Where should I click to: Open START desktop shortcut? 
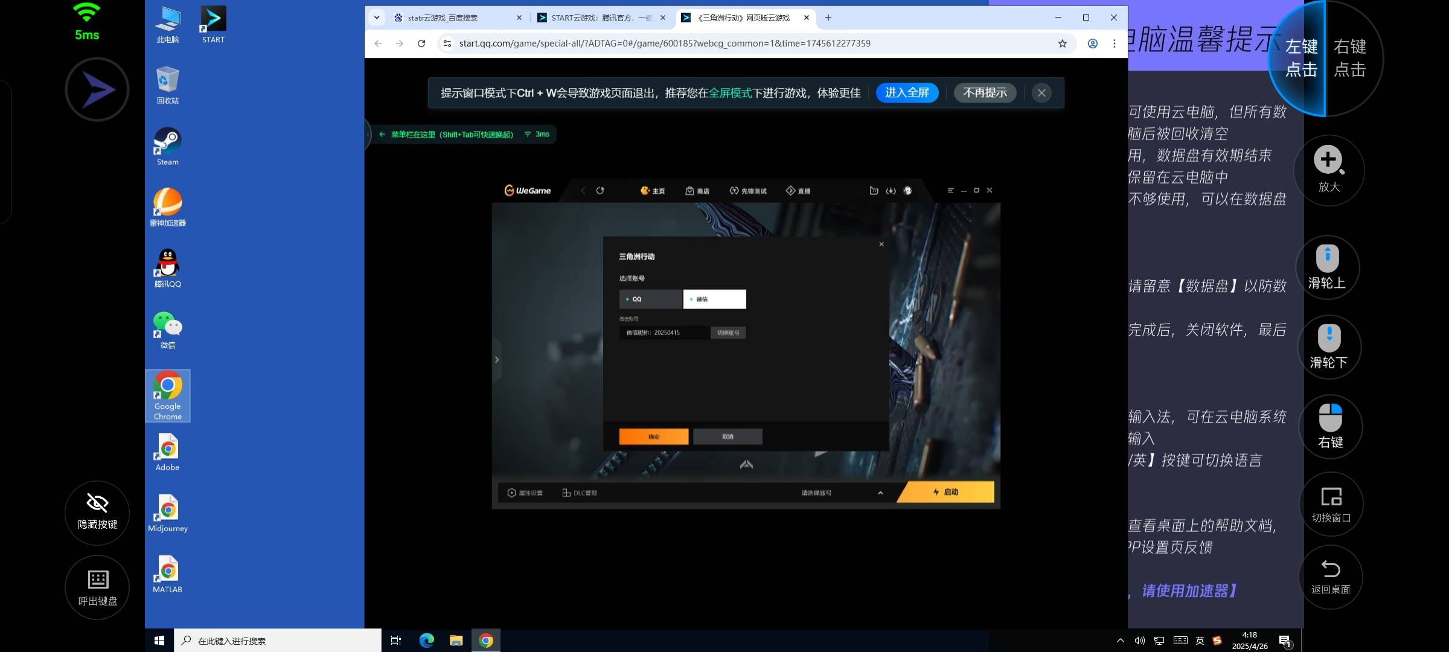tap(213, 25)
